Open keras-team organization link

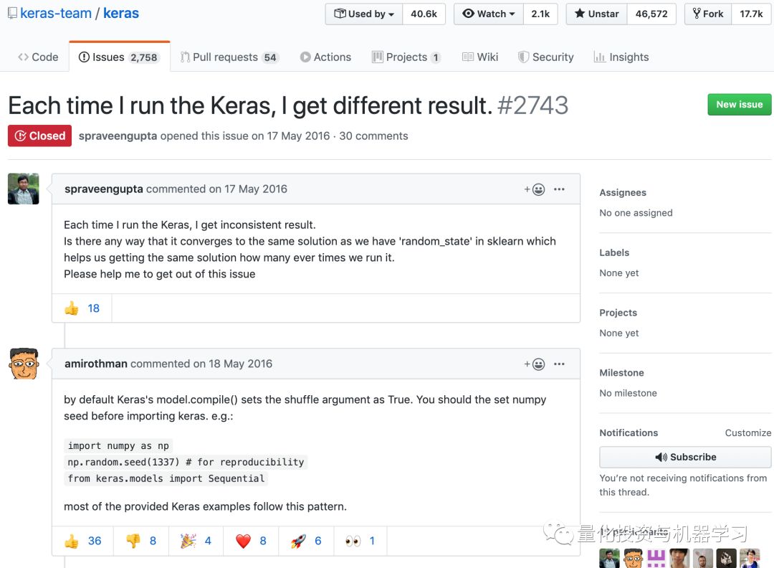[x=56, y=14]
